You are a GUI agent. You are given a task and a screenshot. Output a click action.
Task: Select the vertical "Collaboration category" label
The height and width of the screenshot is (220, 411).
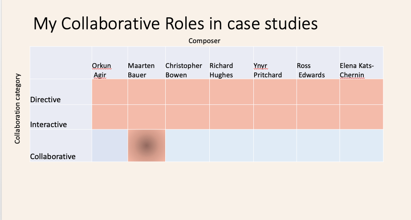click(18, 112)
